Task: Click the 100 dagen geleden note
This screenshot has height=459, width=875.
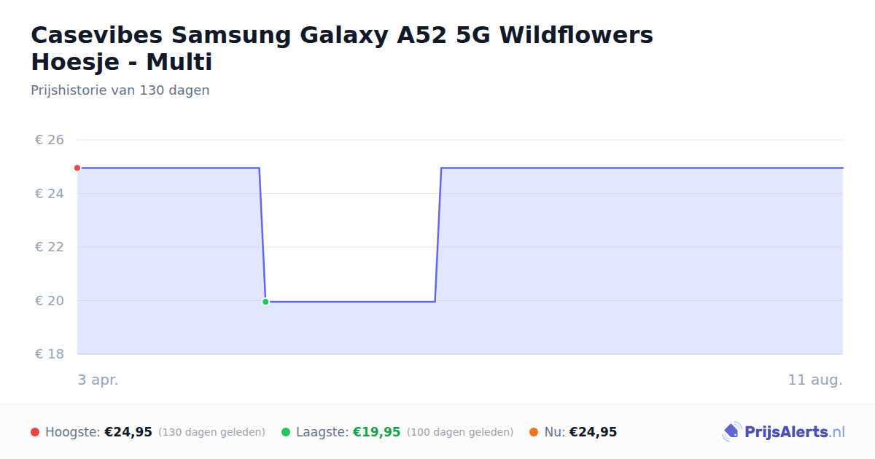Action: coord(460,432)
